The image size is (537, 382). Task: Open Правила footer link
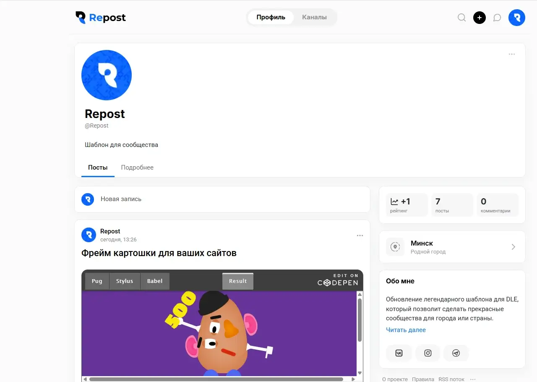click(x=423, y=379)
